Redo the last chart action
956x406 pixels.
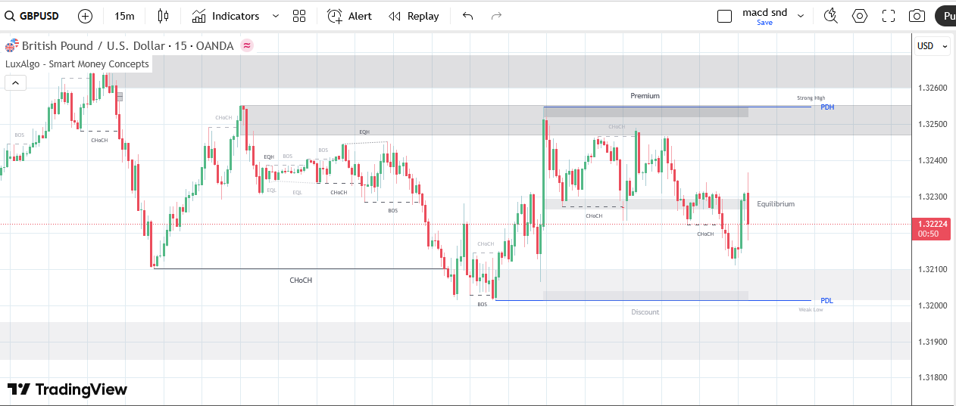pyautogui.click(x=496, y=16)
